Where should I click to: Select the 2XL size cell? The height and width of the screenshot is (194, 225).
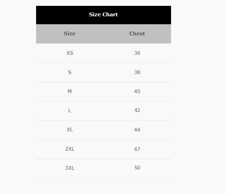pos(70,149)
